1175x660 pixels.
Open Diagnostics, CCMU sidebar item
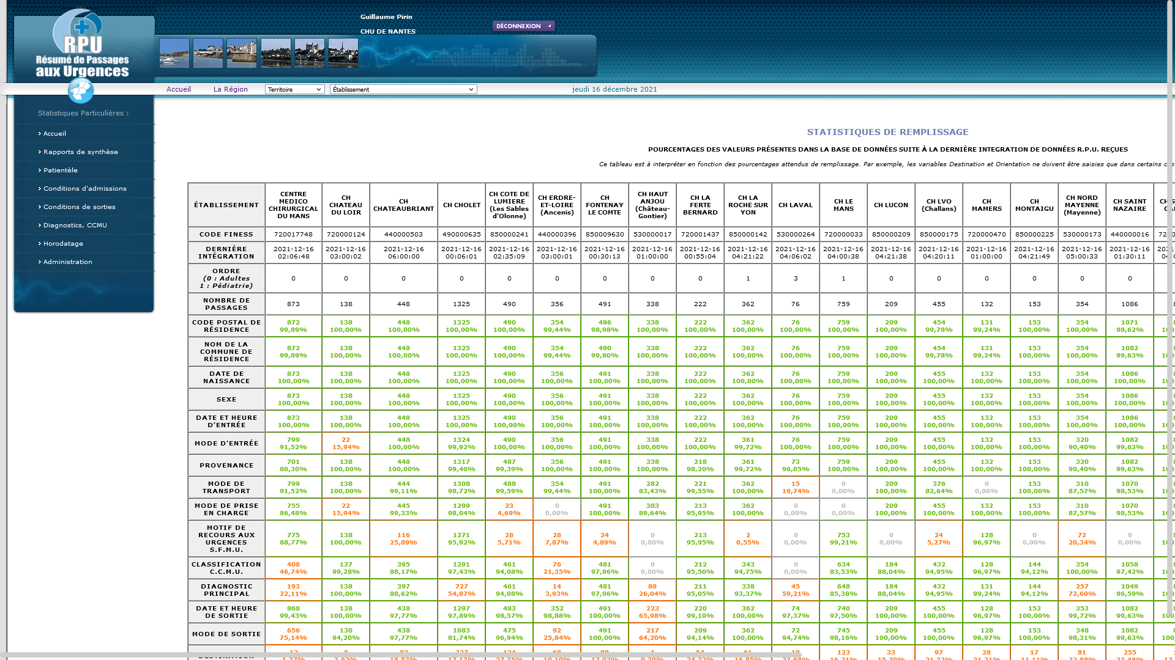75,225
